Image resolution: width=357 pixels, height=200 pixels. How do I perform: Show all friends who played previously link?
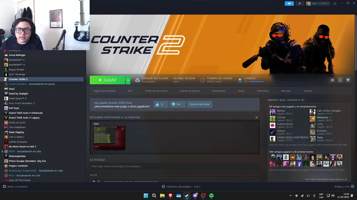pyautogui.click(x=307, y=170)
